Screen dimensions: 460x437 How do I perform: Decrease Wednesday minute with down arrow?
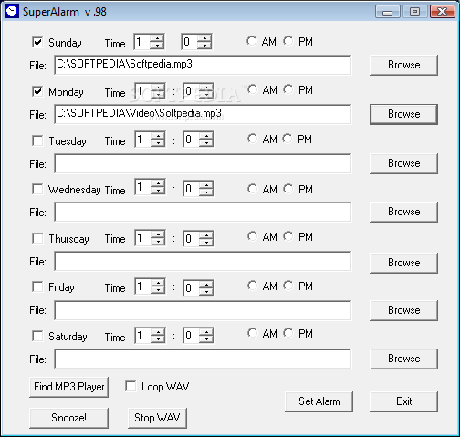[x=206, y=192]
